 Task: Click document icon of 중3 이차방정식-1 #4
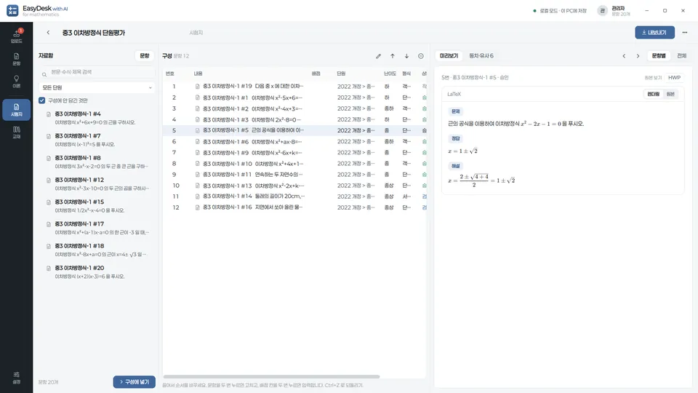tap(49, 114)
